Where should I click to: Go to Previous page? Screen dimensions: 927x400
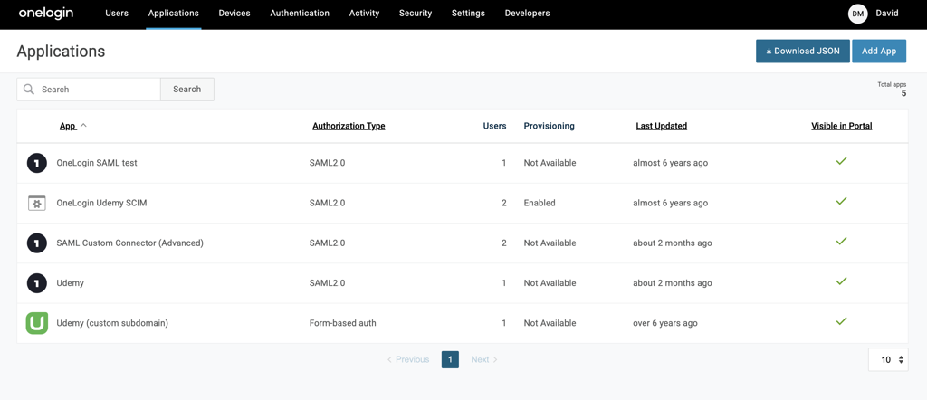click(408, 359)
